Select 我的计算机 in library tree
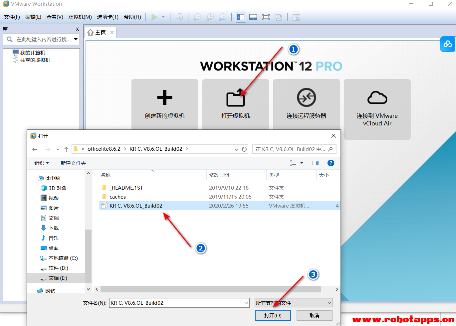The width and height of the screenshot is (456, 326). click(x=33, y=53)
